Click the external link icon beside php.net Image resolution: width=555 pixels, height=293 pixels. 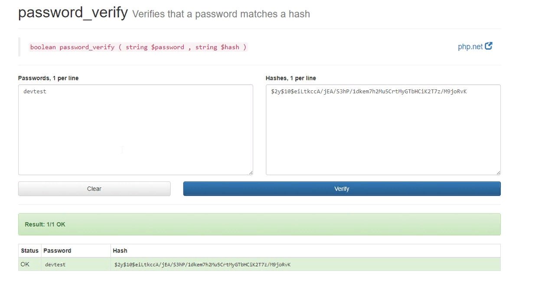click(x=489, y=46)
